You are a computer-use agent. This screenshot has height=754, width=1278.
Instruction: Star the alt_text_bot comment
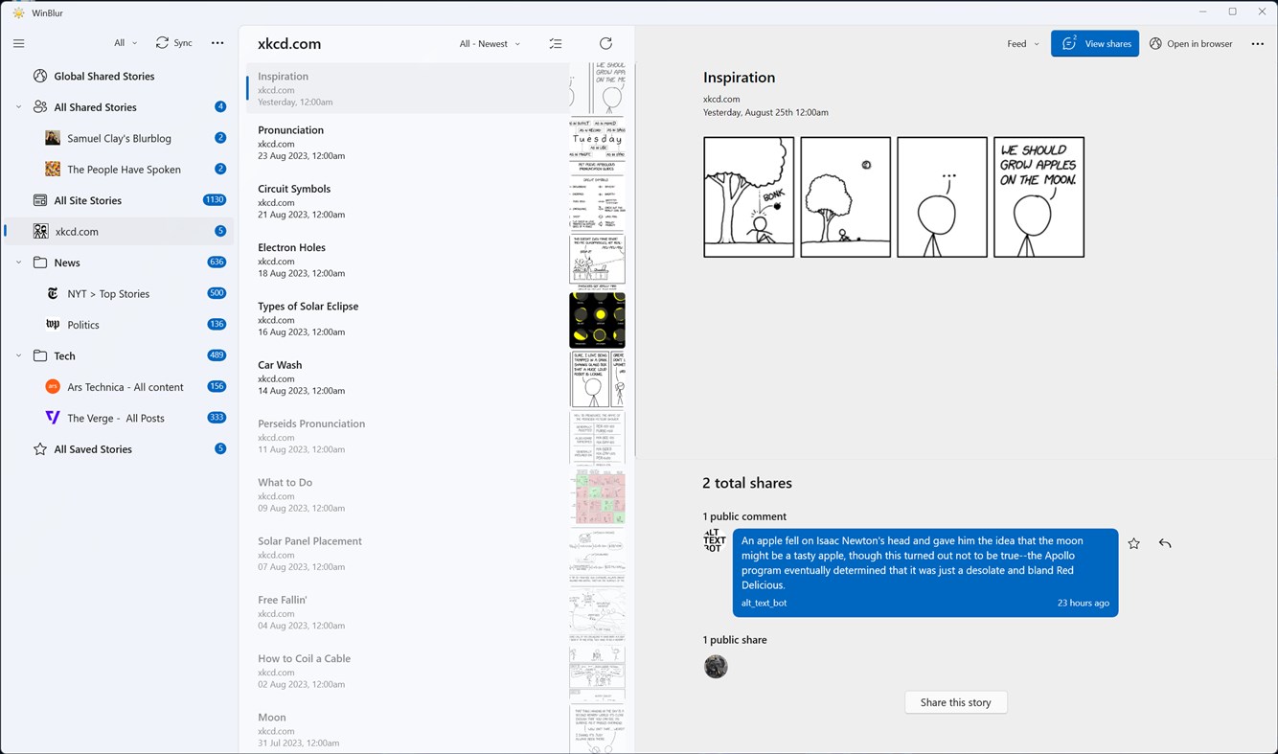click(1133, 543)
